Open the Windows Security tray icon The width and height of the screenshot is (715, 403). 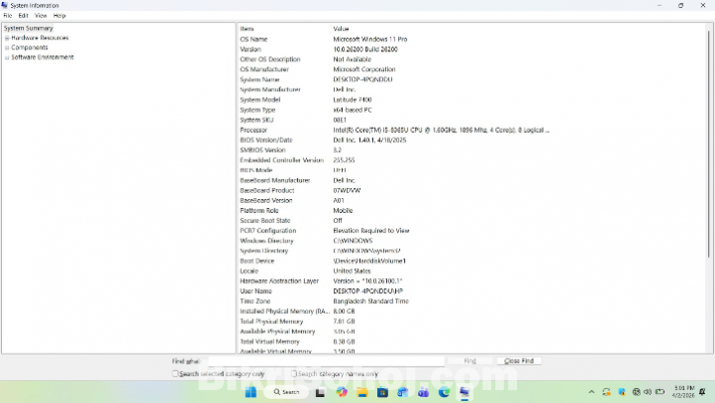click(x=622, y=391)
